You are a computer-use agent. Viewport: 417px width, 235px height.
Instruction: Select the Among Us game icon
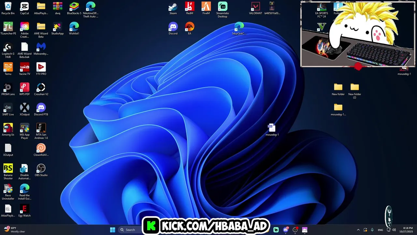pos(8,130)
